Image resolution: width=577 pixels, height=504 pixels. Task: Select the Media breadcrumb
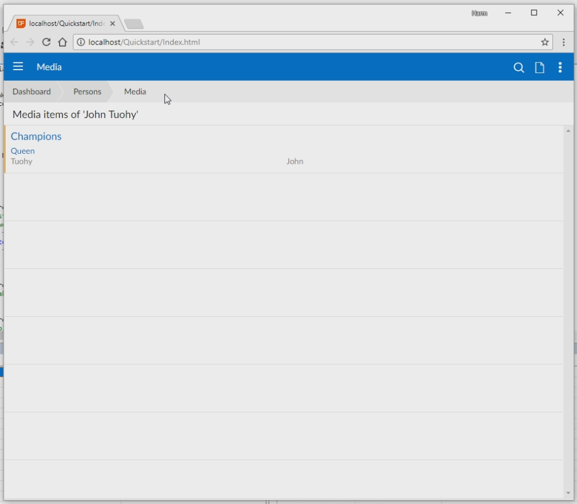pyautogui.click(x=135, y=92)
